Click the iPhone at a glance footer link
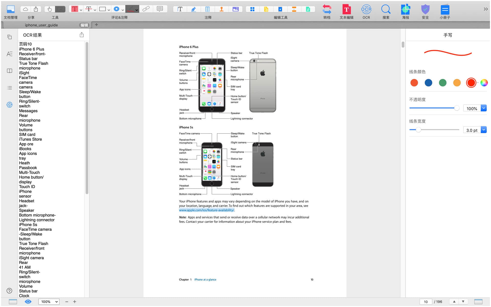This screenshot has width=491, height=307. pos(205,280)
